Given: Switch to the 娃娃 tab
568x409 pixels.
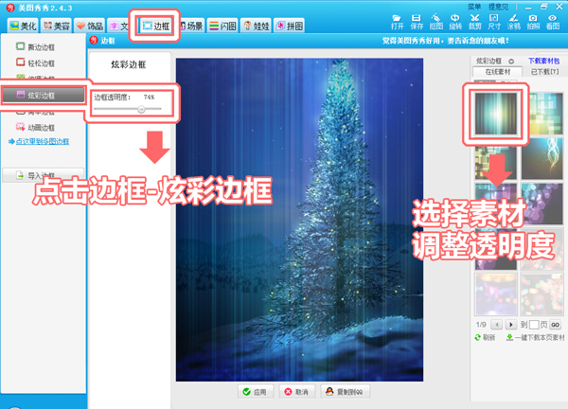Looking at the screenshot, I should click(256, 26).
